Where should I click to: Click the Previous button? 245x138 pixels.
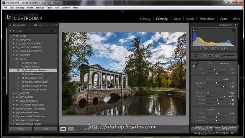tap(202, 129)
